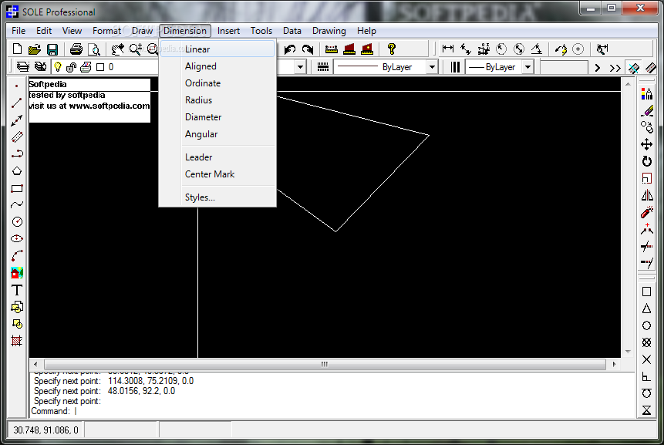
Task: Select the Linear dimension toolbar icon
Action: click(447, 49)
